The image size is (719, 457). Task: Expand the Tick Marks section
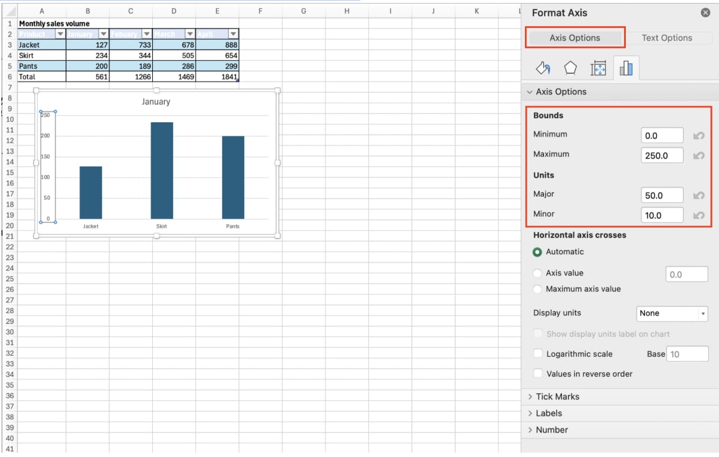pos(557,397)
